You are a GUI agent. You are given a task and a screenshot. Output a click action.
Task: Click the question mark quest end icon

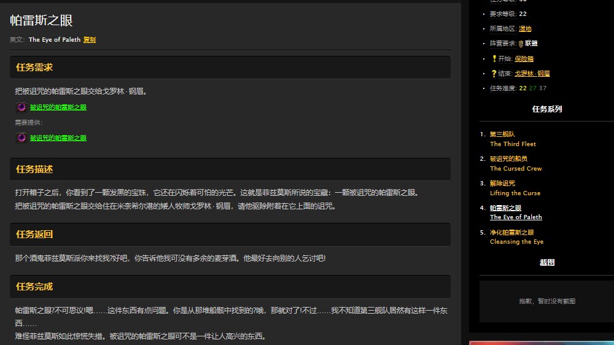coord(494,74)
